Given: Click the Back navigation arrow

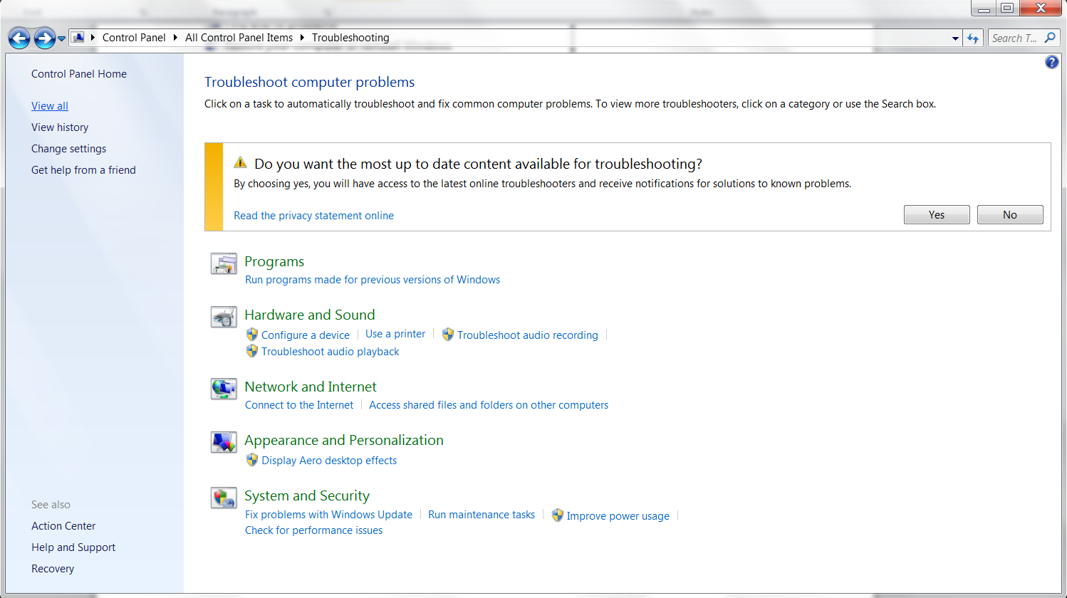Looking at the screenshot, I should [x=19, y=38].
